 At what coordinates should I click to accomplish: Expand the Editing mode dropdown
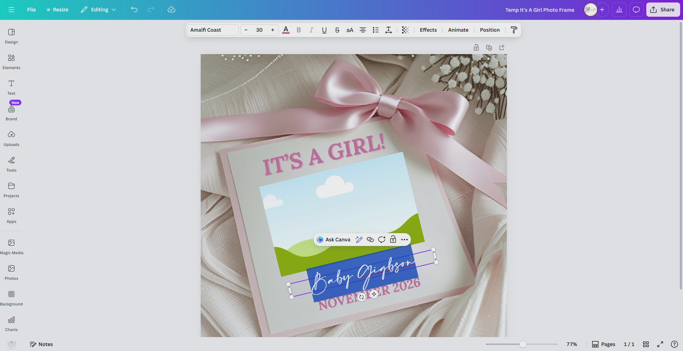(x=98, y=10)
